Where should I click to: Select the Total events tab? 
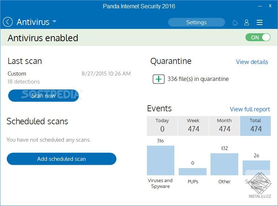[x=255, y=125]
